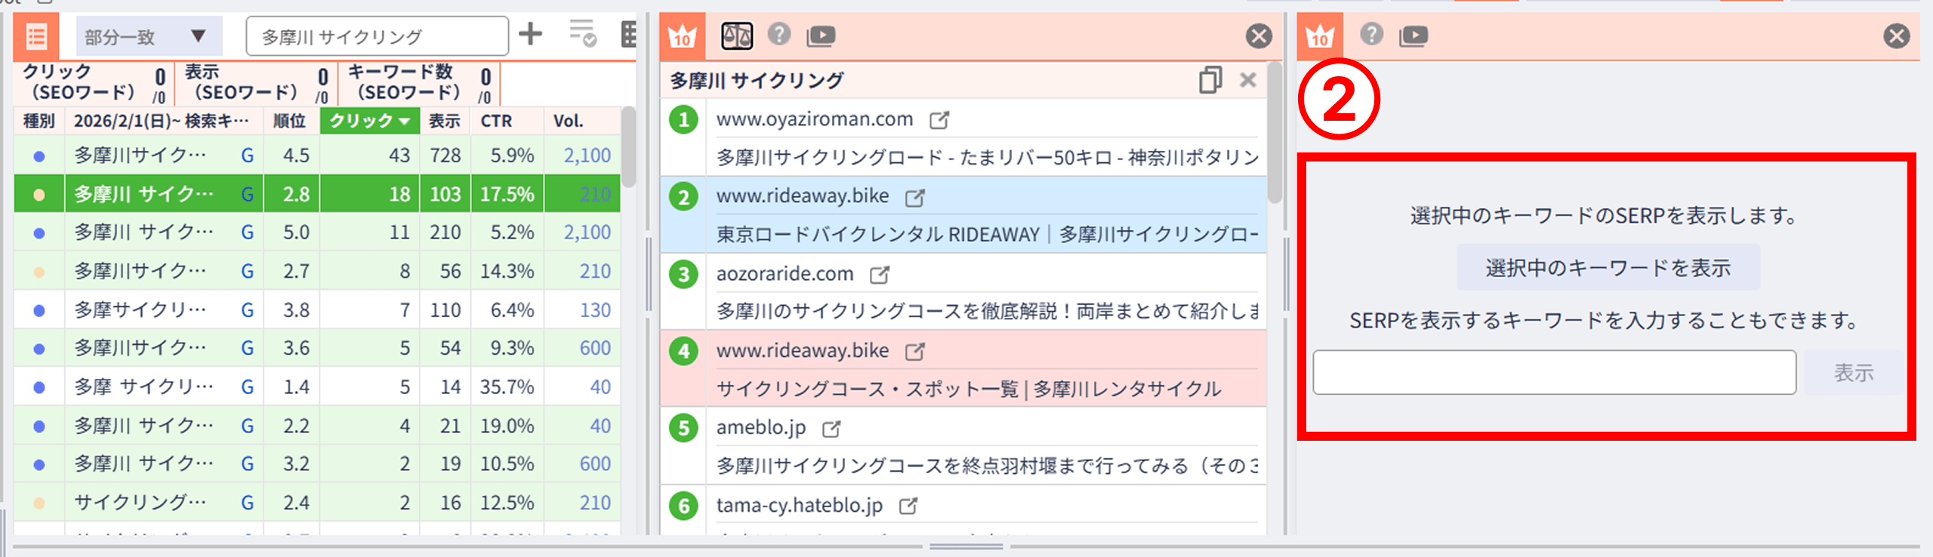
Task: Click the empty SERP keyword input field
Action: [1554, 372]
